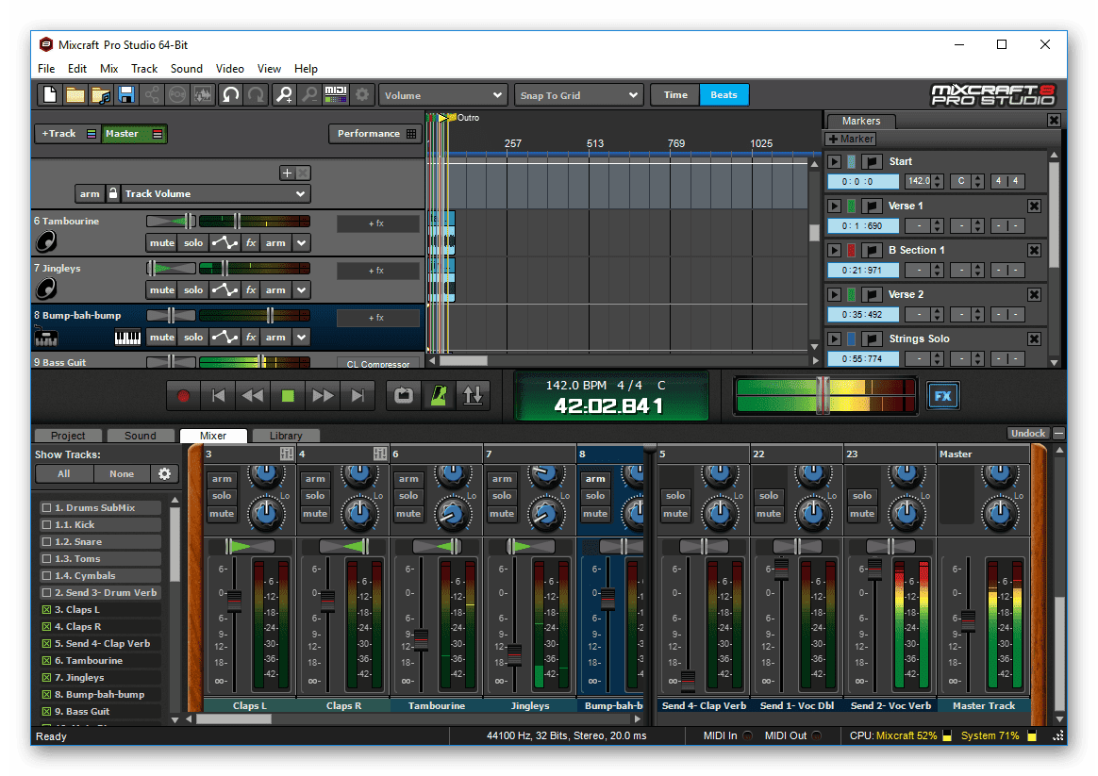The width and height of the screenshot is (1098, 776).
Task: Open the MIDI editor toolbar icon
Action: click(x=336, y=95)
